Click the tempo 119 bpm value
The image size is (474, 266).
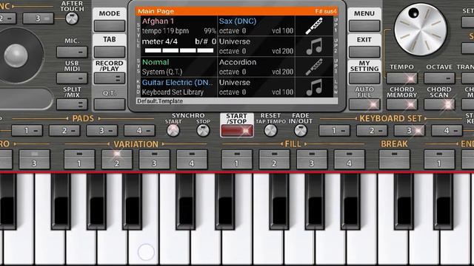coord(165,31)
